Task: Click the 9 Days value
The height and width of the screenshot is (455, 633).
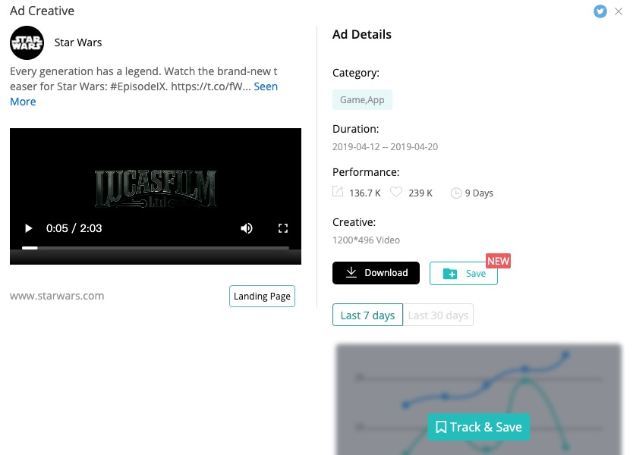Action: click(479, 193)
